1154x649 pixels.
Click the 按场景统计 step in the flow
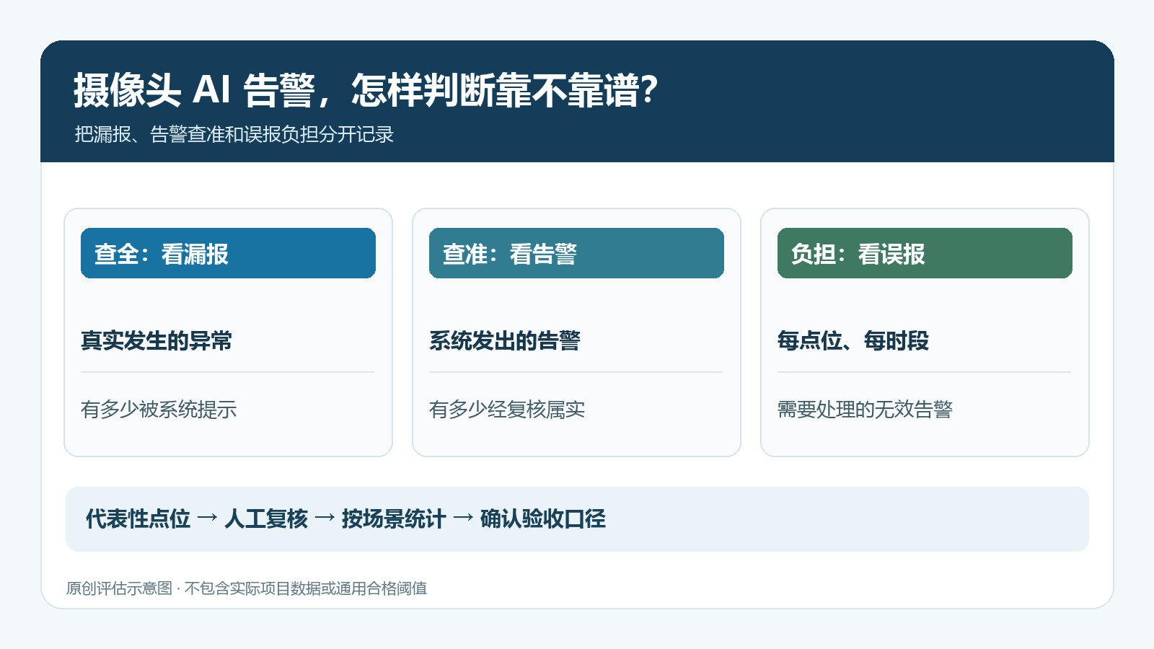click(394, 518)
